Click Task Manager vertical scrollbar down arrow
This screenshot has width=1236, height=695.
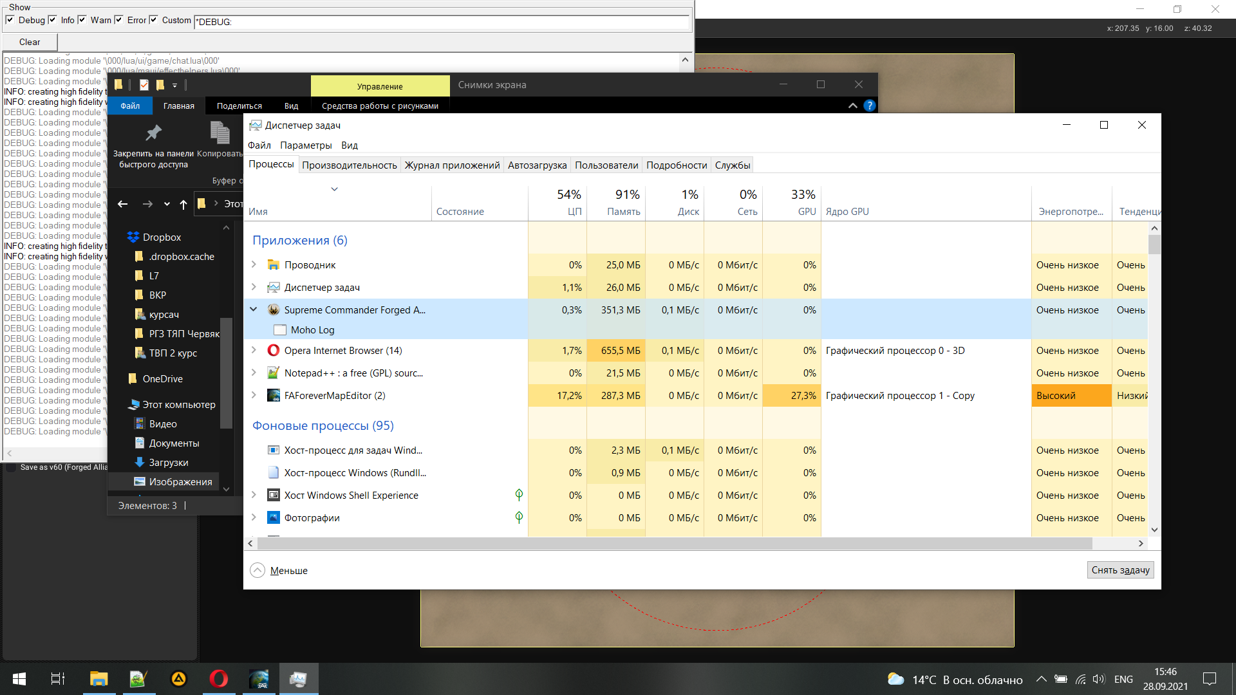point(1154,530)
